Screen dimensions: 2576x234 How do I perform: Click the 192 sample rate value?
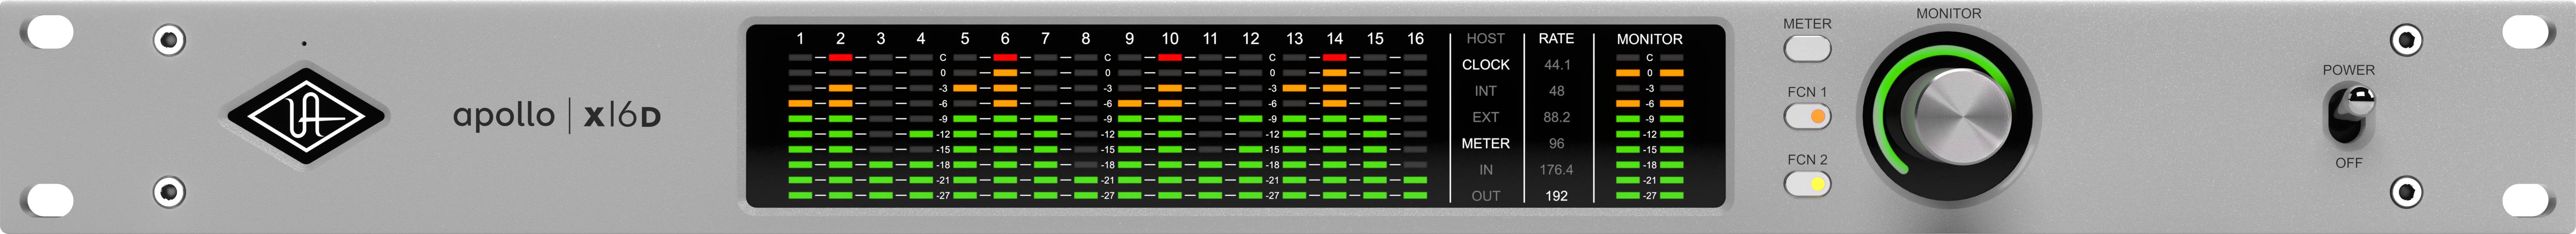coord(1556,196)
